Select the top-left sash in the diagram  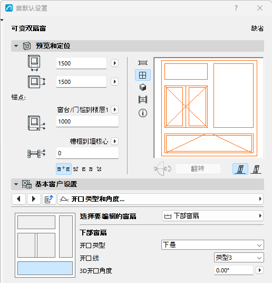(x=36, y=222)
